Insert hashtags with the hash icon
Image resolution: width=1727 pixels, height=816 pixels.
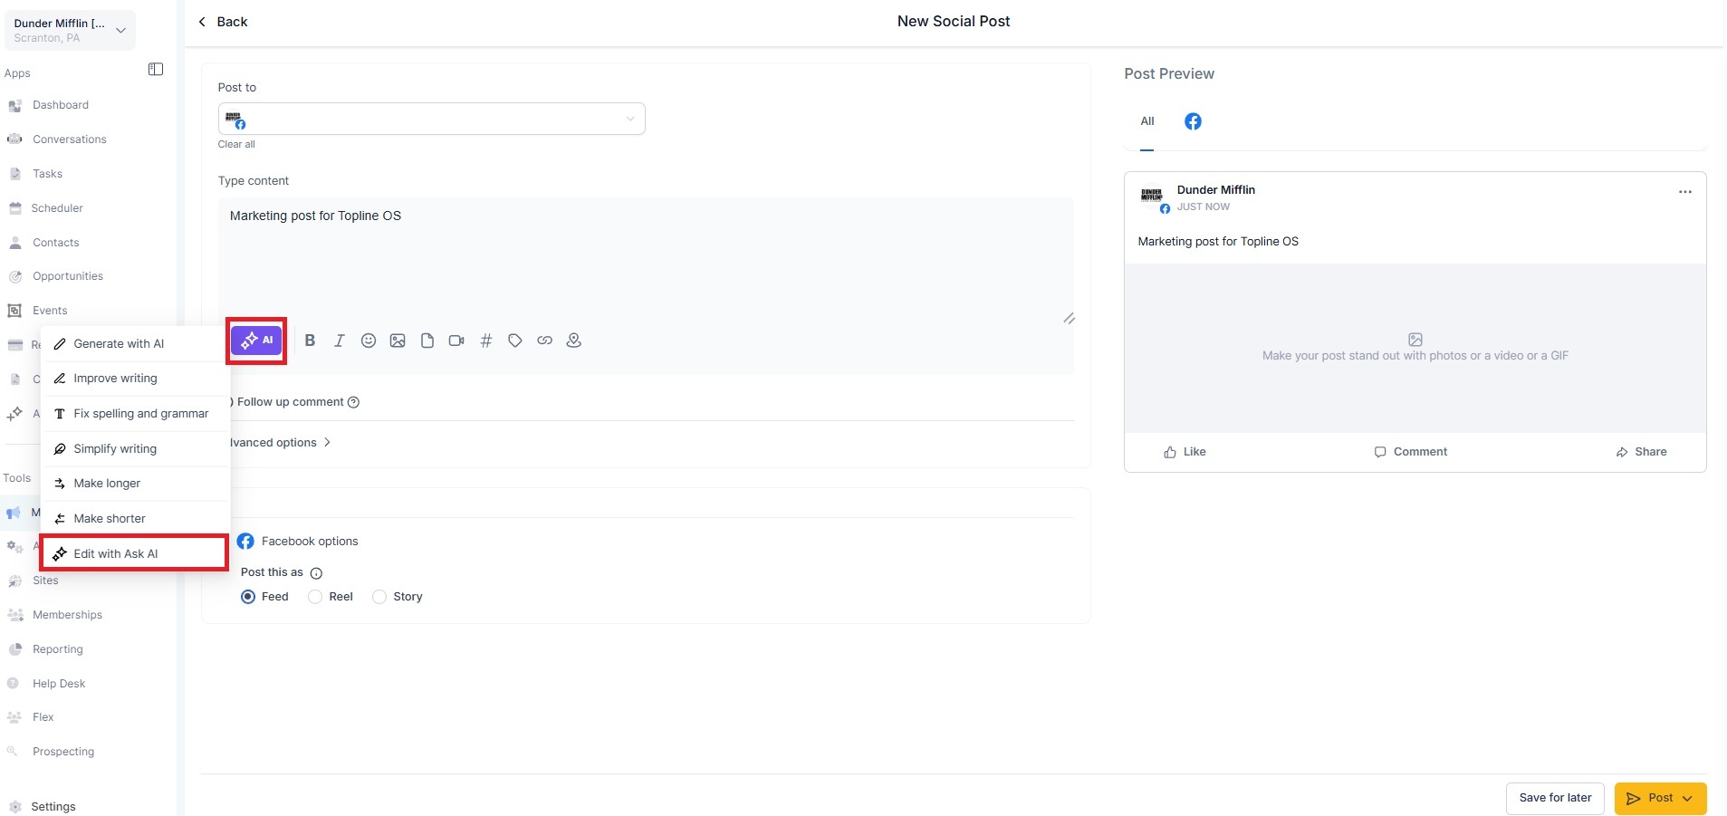pyautogui.click(x=486, y=341)
